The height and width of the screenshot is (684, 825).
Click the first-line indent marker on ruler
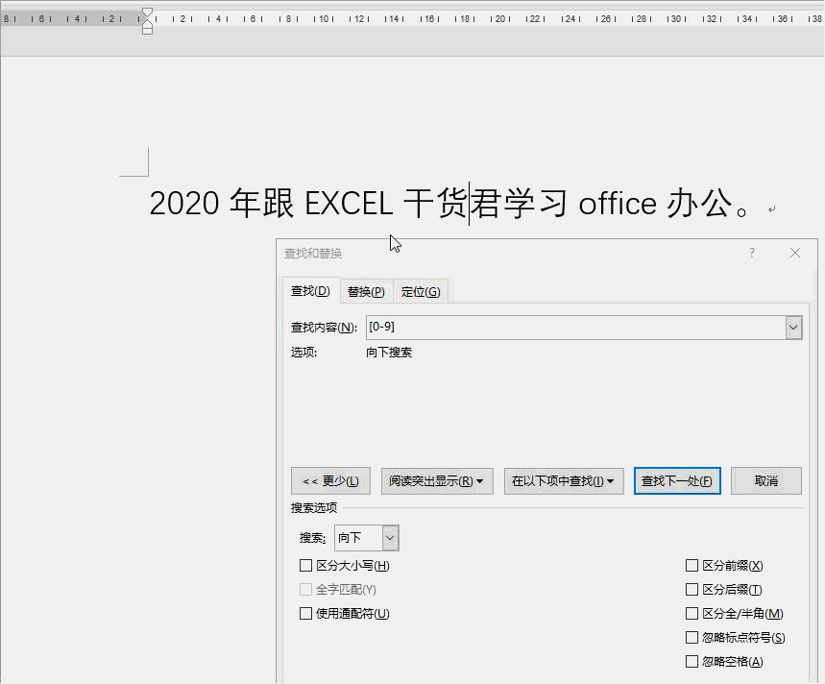147,13
